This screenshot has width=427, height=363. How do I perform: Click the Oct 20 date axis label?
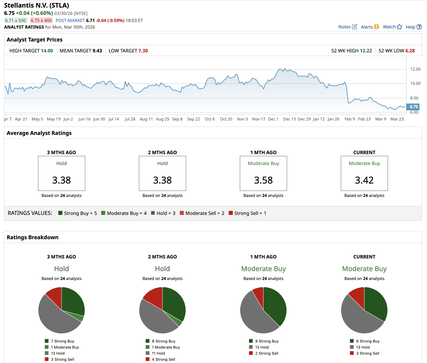click(226, 119)
